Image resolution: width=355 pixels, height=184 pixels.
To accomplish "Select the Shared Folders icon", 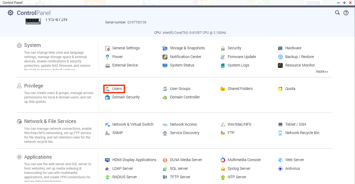I will click(x=223, y=89).
